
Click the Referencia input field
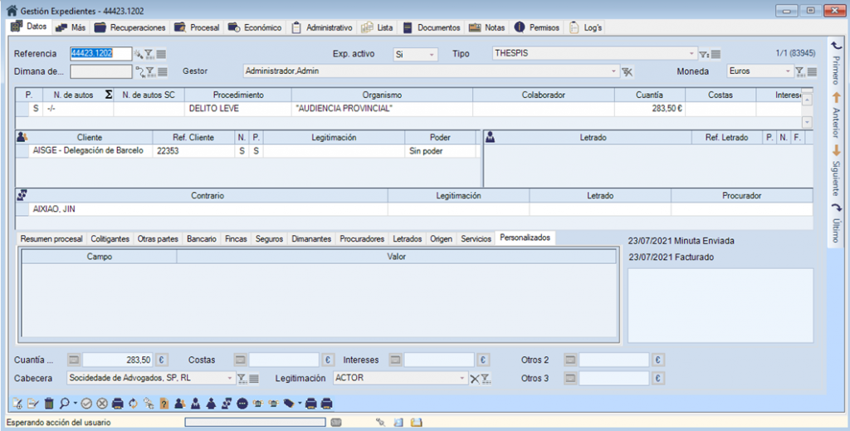tap(100, 54)
